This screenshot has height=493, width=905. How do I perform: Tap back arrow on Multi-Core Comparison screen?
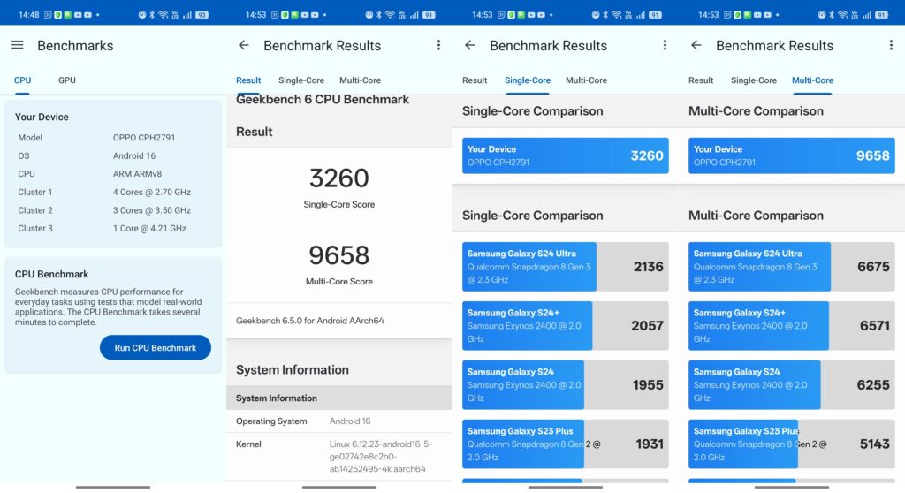pos(696,45)
